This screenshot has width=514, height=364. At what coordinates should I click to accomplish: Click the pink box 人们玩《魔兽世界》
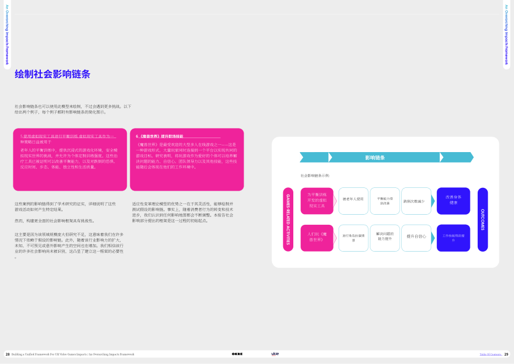point(317,238)
